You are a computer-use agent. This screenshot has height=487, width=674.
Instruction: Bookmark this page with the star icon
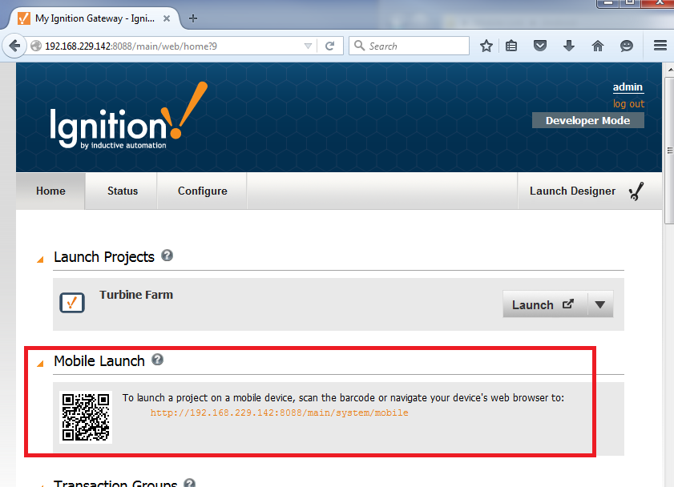pos(486,46)
